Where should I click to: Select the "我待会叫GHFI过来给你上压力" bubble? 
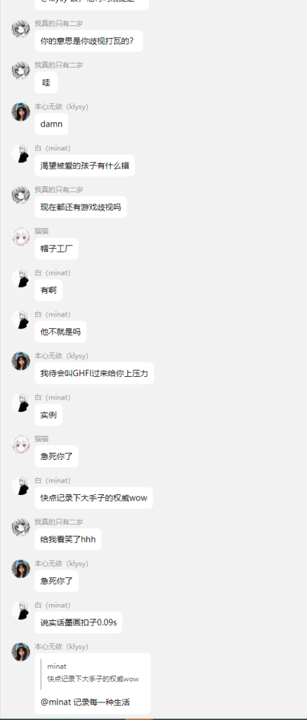click(x=94, y=373)
